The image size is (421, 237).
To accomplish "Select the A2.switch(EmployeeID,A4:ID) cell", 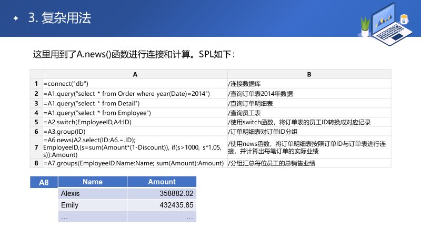I will pos(87,122).
